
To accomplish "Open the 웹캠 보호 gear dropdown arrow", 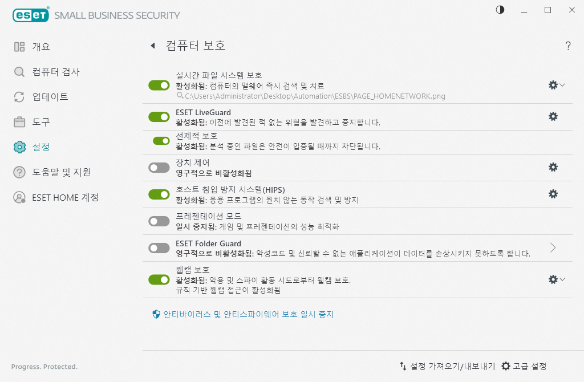I will pos(561,279).
